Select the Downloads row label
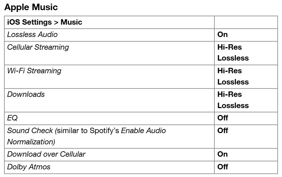This screenshot has width=282, height=177. (x=26, y=94)
